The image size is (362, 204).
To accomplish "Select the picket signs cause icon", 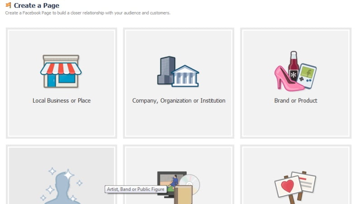I will [295, 185].
